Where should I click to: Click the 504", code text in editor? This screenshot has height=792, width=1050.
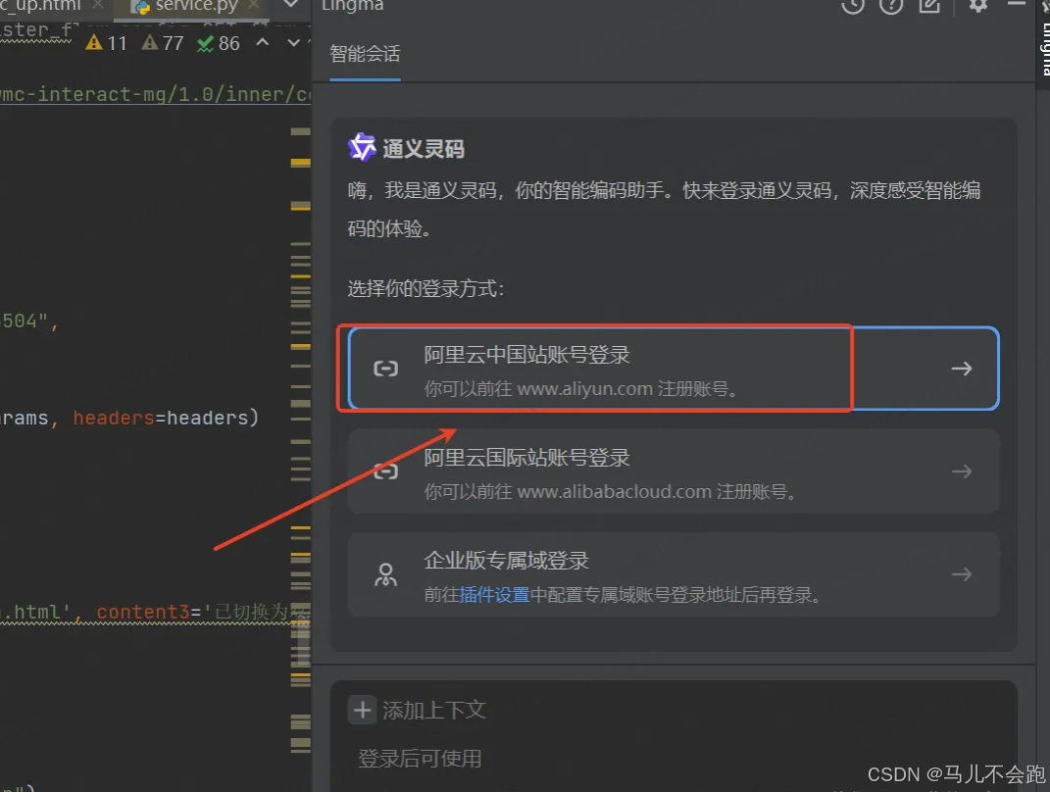pyautogui.click(x=29, y=322)
